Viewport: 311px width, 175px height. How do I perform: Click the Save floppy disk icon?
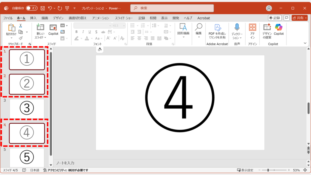tap(43, 8)
